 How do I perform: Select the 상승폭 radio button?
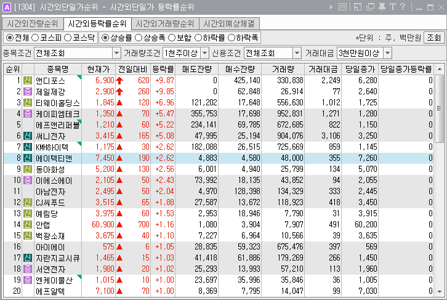[139, 38]
